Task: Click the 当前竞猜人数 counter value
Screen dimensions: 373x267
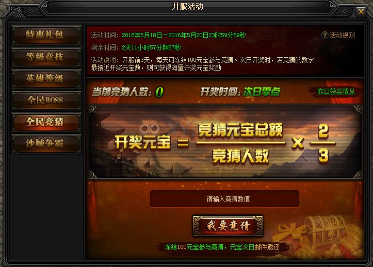Action: pyautogui.click(x=159, y=92)
